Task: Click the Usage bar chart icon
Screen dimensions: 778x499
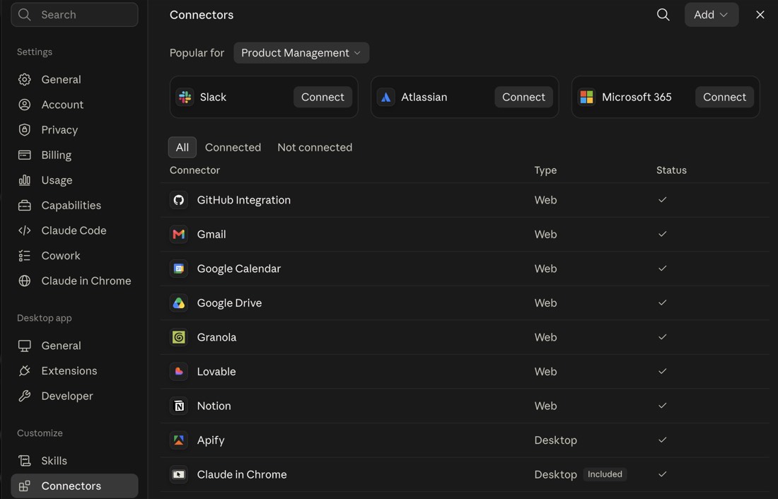Action: [x=24, y=180]
